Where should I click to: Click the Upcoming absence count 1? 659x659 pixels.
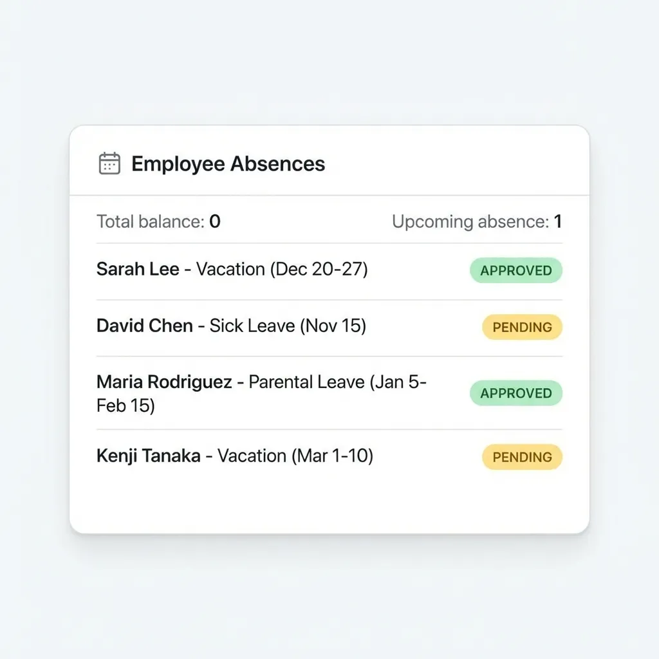point(558,221)
